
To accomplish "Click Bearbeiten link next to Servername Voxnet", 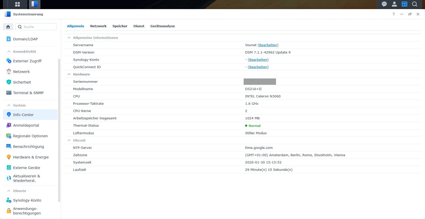I will 268,45.
